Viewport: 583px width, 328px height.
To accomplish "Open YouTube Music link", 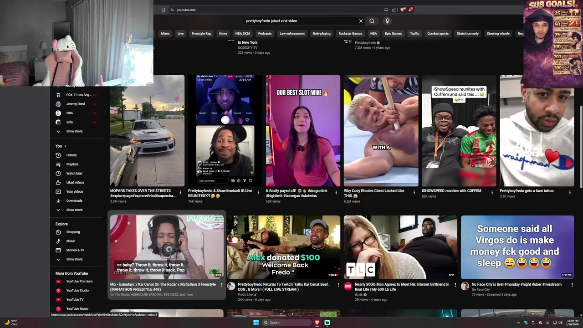I will tap(77, 309).
